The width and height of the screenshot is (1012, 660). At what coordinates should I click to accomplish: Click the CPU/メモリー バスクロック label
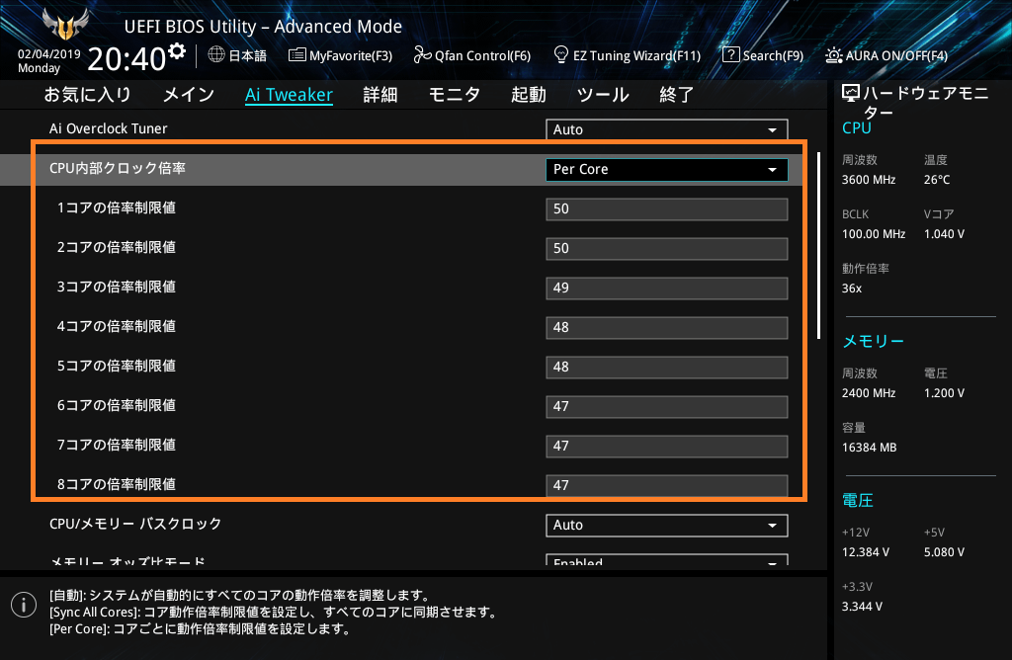135,524
